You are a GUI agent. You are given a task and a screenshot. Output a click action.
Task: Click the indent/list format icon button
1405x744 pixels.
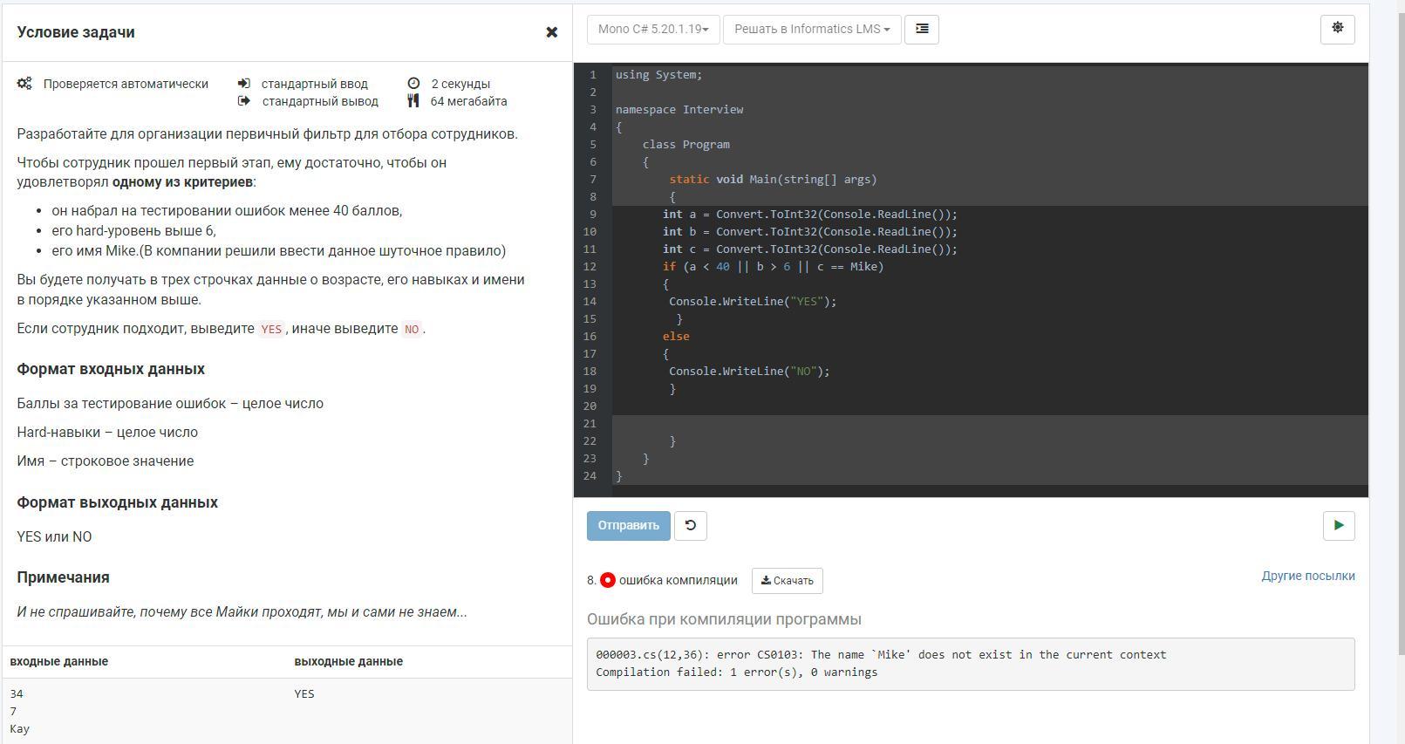[921, 30]
